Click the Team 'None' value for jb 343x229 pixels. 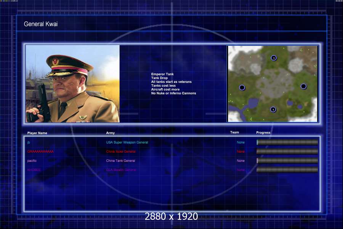click(x=240, y=142)
